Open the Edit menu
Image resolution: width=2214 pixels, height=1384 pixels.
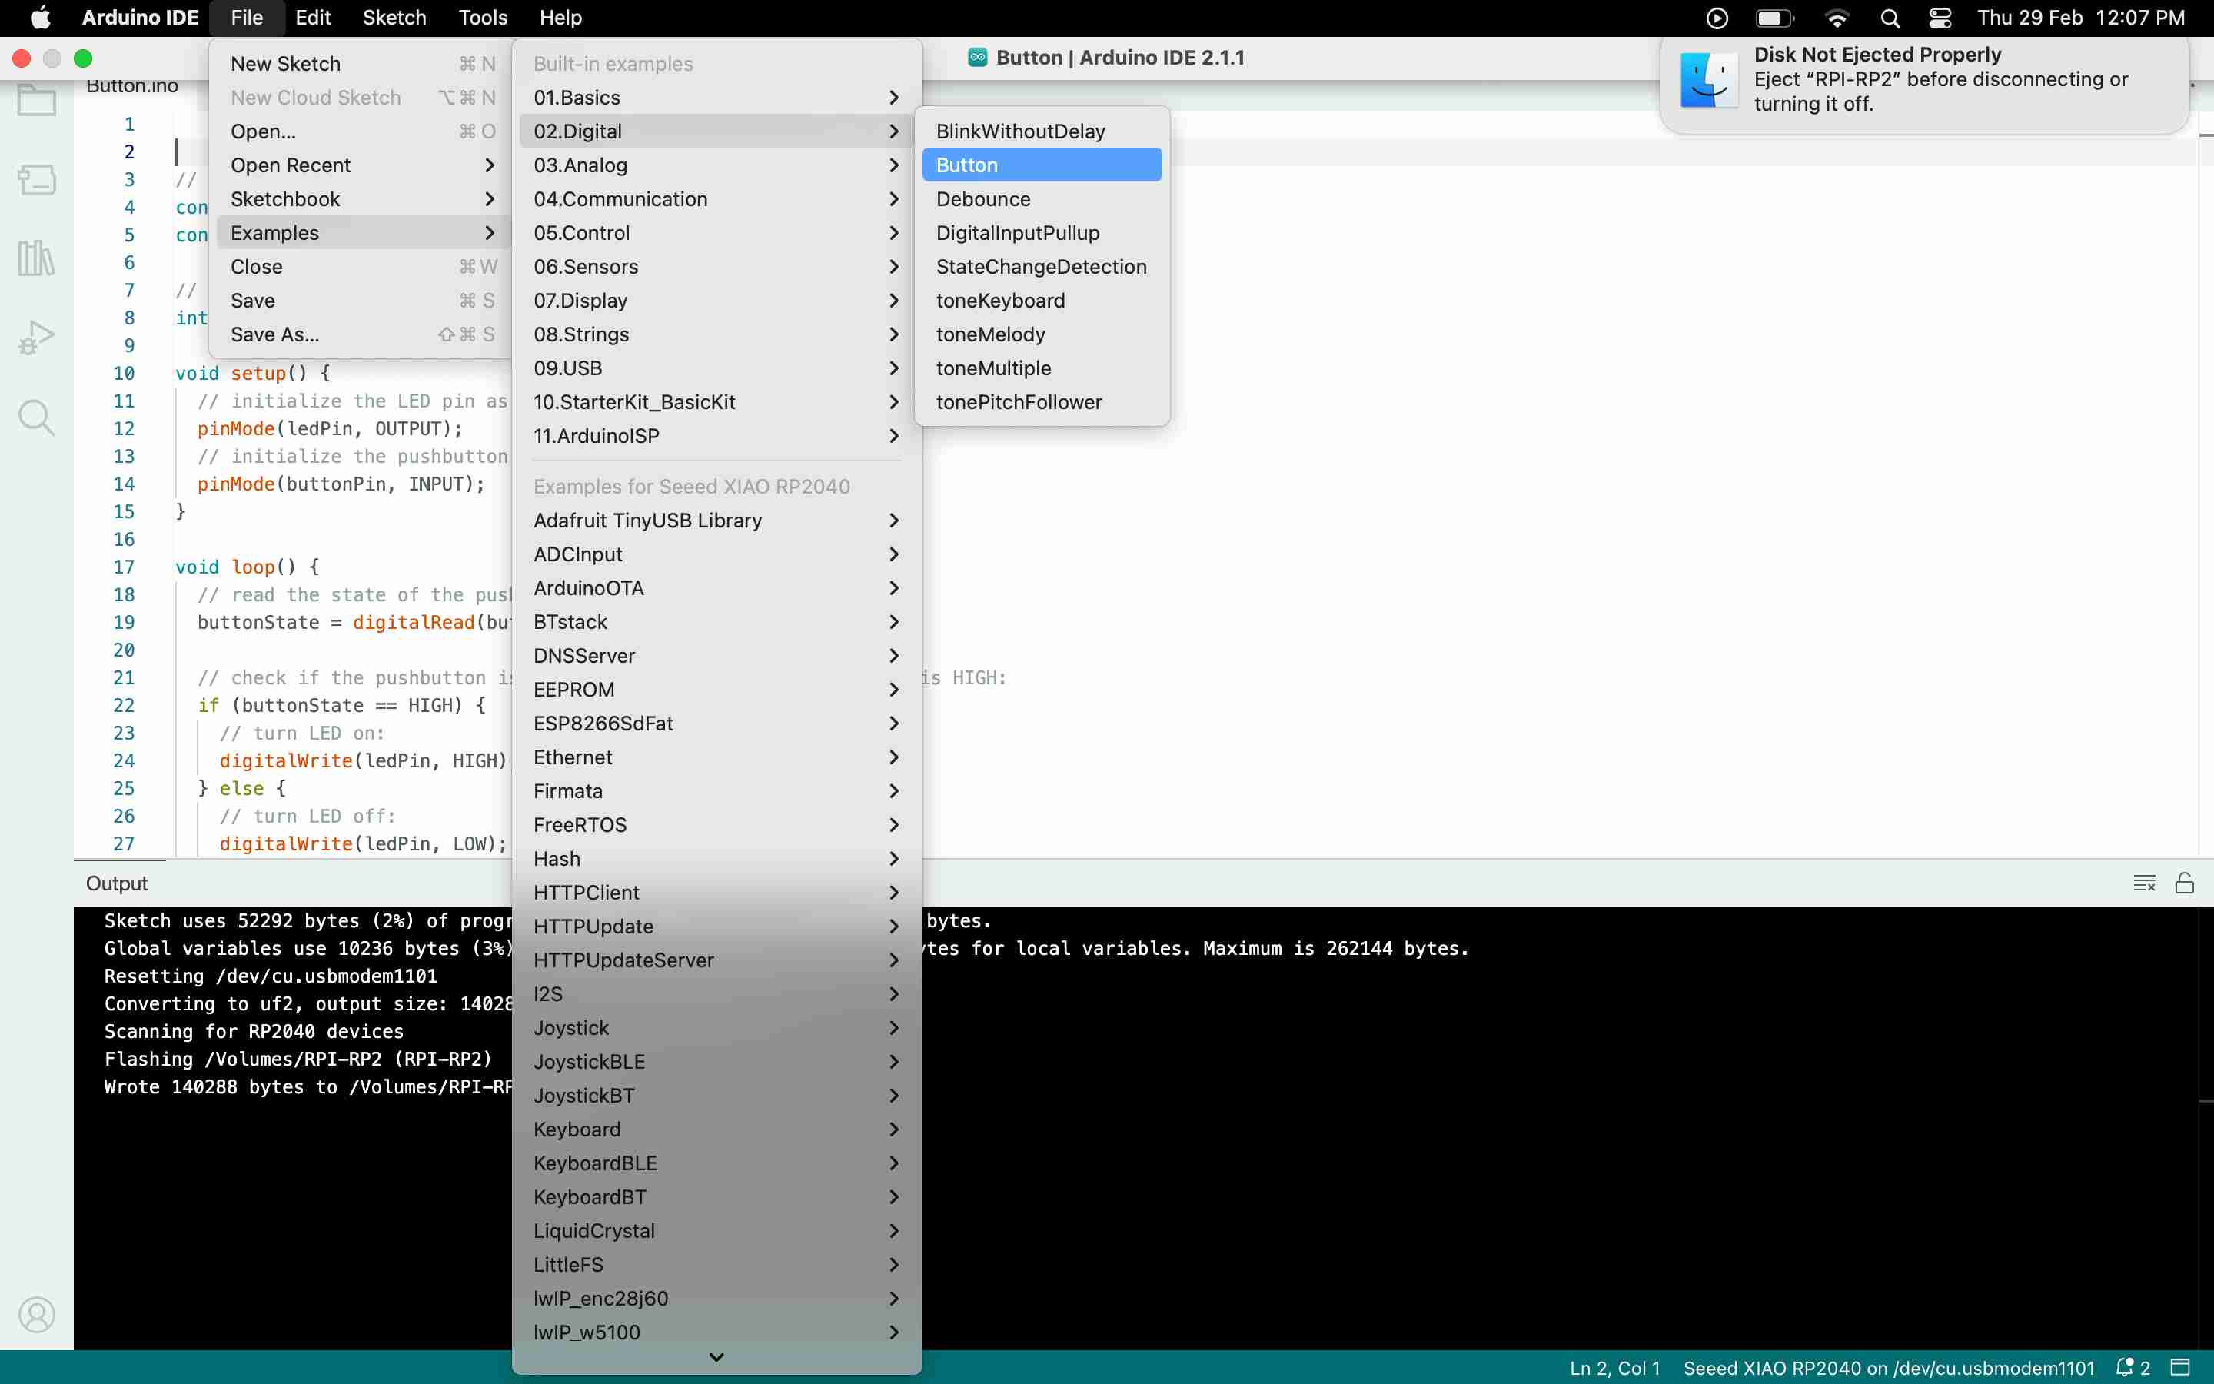(313, 18)
